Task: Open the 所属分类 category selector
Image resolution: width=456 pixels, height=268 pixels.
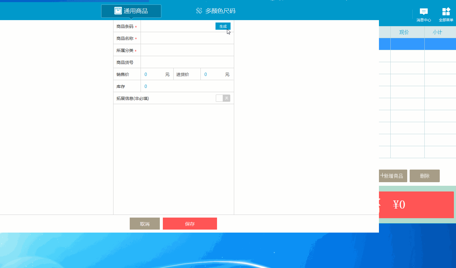Action: pyautogui.click(x=187, y=50)
